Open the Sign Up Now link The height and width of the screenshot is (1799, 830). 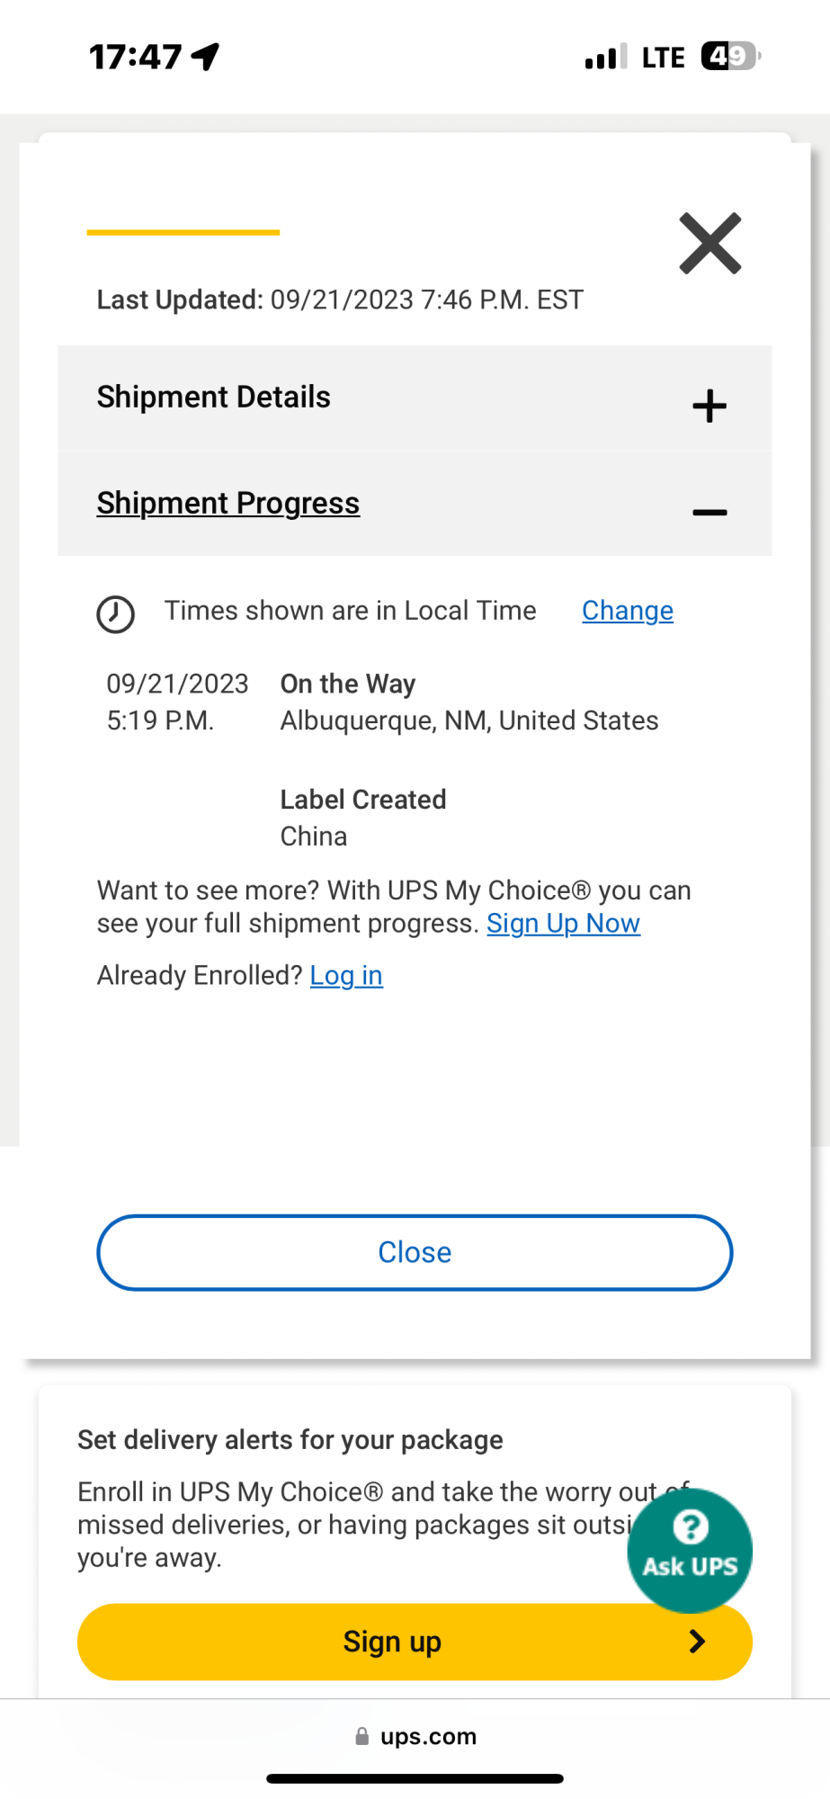point(563,924)
